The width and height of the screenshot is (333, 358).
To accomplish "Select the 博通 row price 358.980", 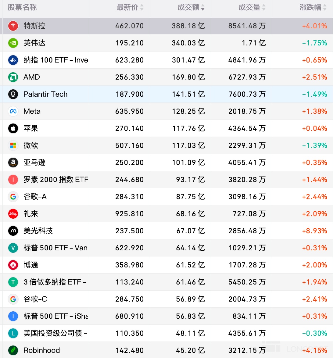I will coord(129,265).
